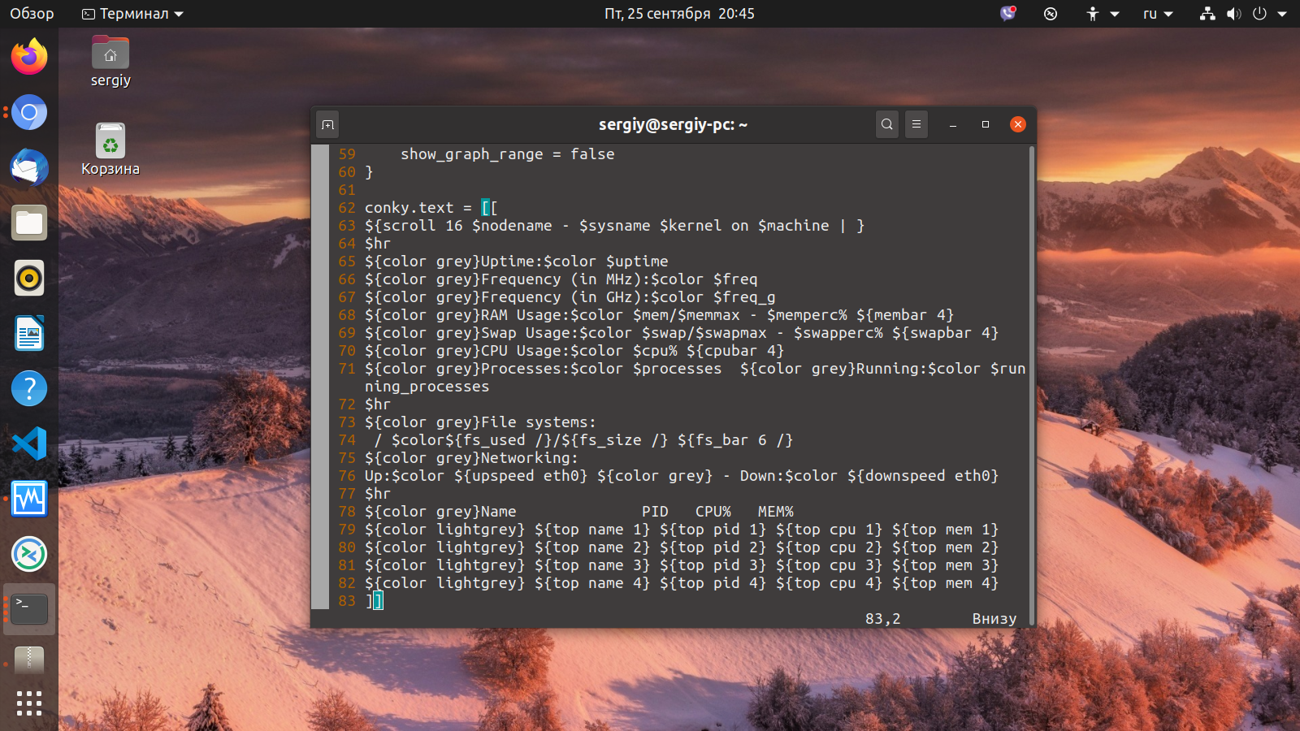
Task: Click line 64 $hr text
Action: coord(378,244)
